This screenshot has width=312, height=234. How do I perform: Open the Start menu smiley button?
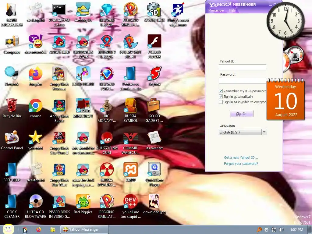click(x=8, y=229)
